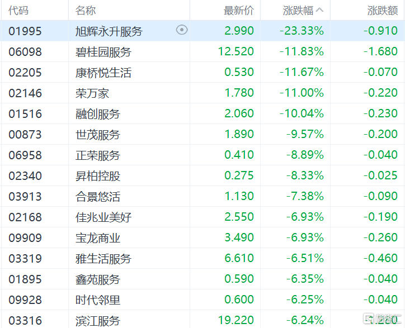The height and width of the screenshot is (328, 405).
Task: Select stock code 01516
Action: click(x=25, y=114)
